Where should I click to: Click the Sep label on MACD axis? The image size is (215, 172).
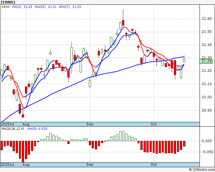(x=90, y=164)
